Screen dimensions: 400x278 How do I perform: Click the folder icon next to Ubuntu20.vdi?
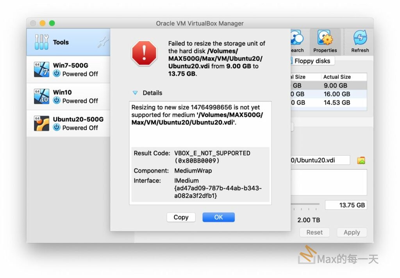click(361, 160)
